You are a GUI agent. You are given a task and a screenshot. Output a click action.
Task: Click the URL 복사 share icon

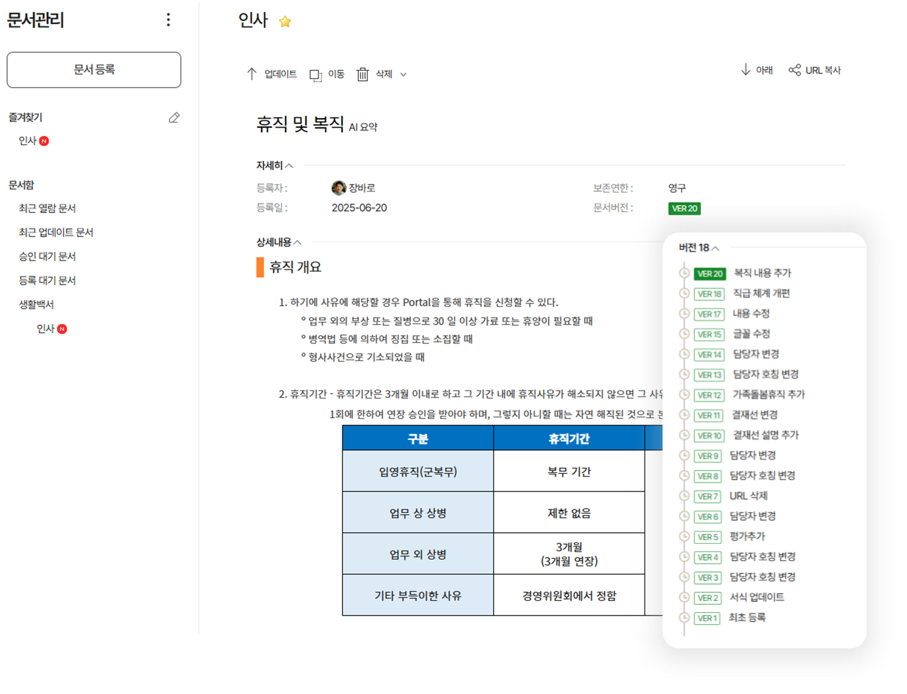[794, 70]
